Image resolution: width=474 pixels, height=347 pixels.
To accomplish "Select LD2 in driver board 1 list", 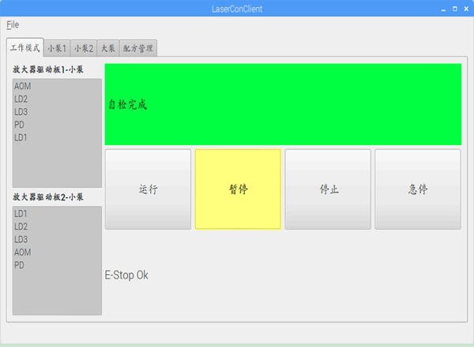I will tap(57, 99).
